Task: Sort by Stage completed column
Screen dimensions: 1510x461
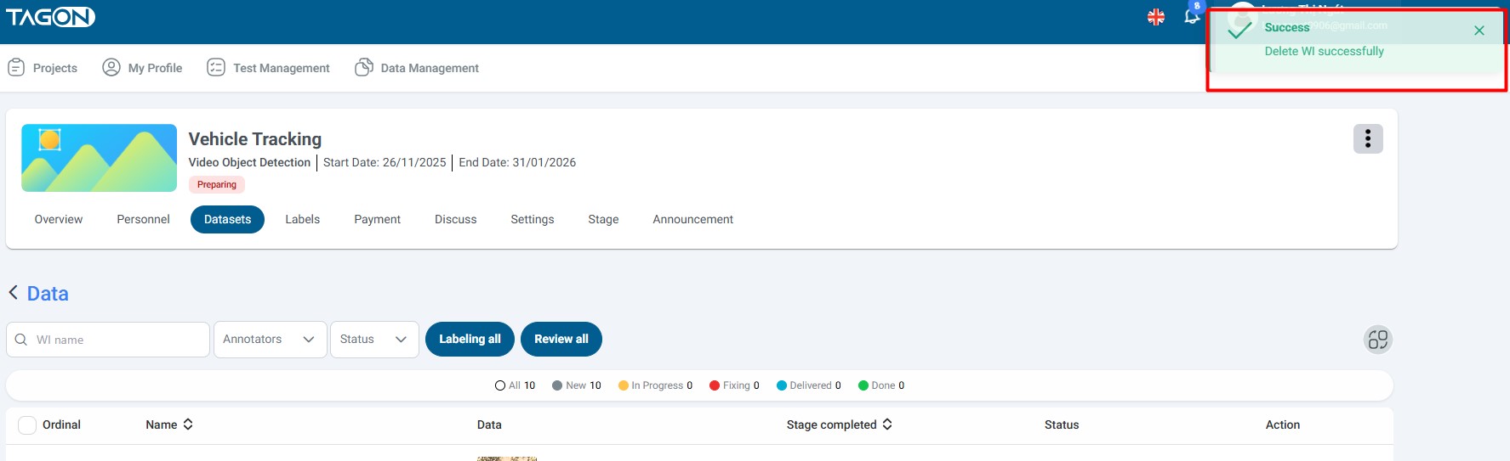Action: click(x=887, y=424)
